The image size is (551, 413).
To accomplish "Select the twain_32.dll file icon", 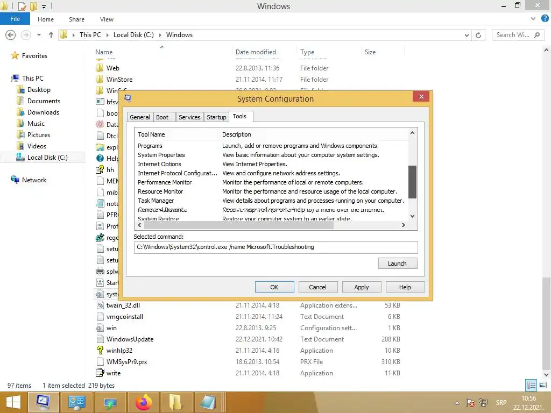I will pos(100,305).
